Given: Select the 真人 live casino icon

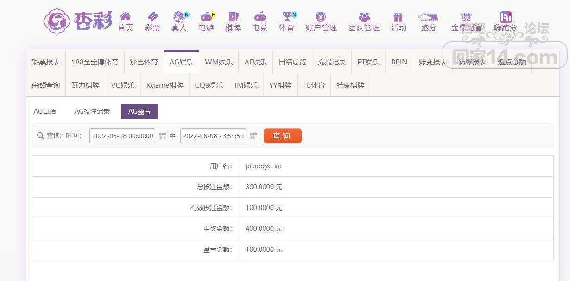Looking at the screenshot, I should [179, 17].
